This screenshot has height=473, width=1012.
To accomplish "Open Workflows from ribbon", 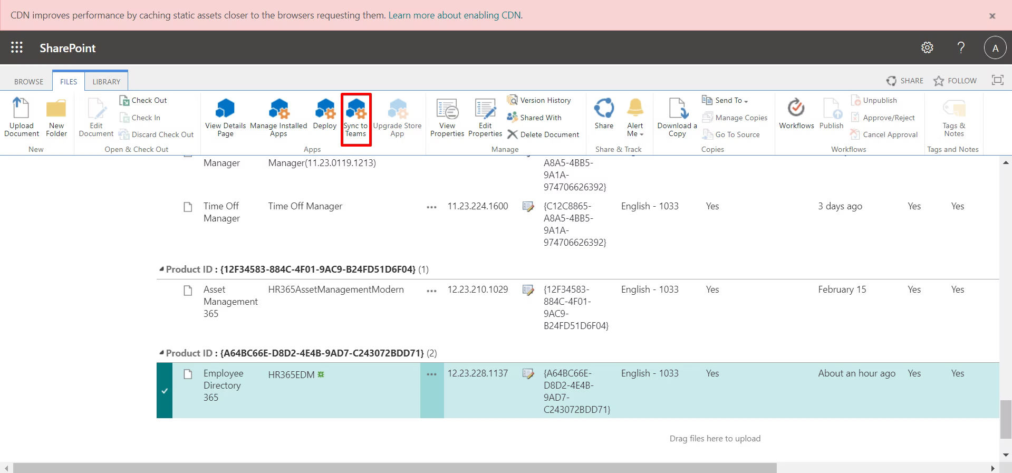I will coord(796,114).
